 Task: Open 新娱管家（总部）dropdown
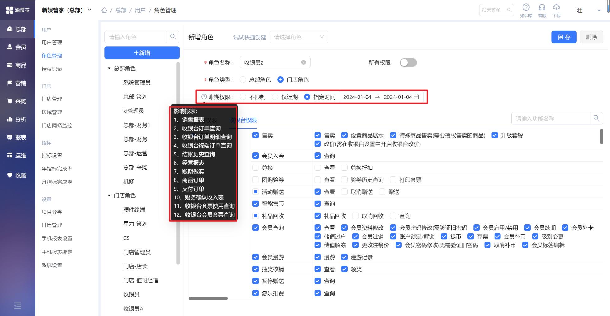click(x=67, y=10)
